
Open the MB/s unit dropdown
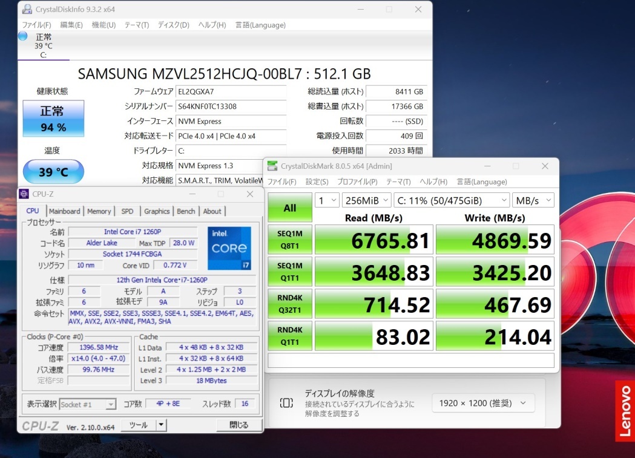[x=533, y=200]
